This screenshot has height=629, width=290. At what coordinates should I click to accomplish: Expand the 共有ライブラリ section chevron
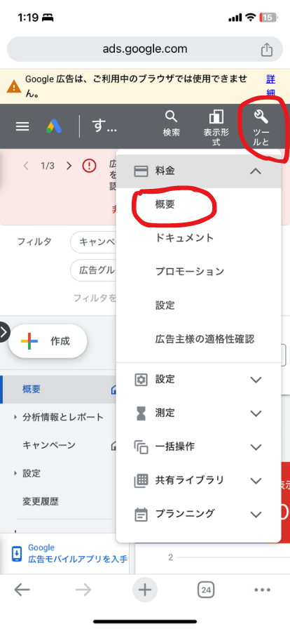point(256,481)
